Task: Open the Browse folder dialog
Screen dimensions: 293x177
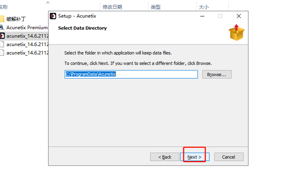Action: click(x=217, y=74)
